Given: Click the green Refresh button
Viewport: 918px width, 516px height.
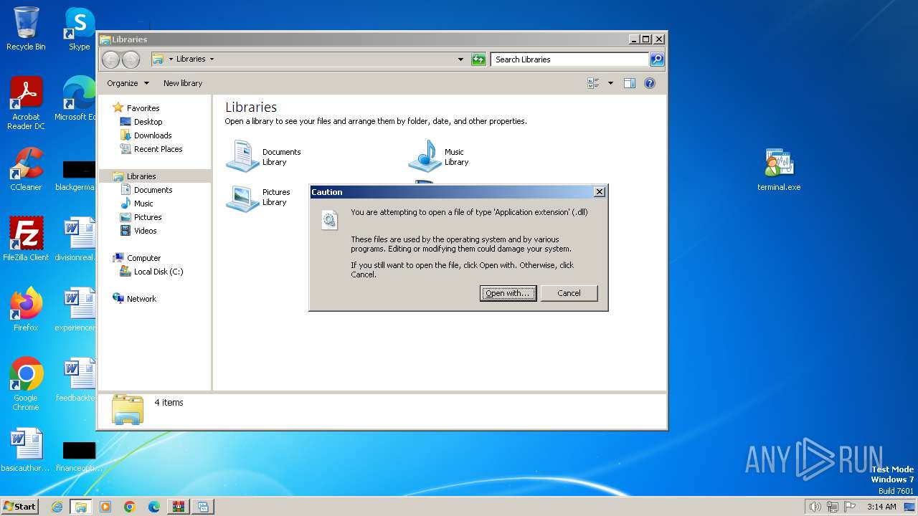Looking at the screenshot, I should pos(478,59).
